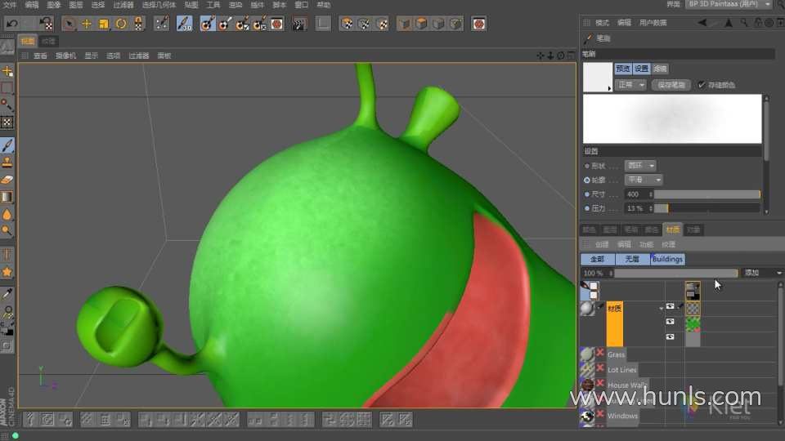Click the 400 size input field
This screenshot has width=785, height=441.
point(636,194)
